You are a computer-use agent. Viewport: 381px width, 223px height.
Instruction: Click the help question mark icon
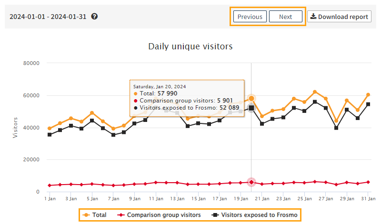point(95,17)
